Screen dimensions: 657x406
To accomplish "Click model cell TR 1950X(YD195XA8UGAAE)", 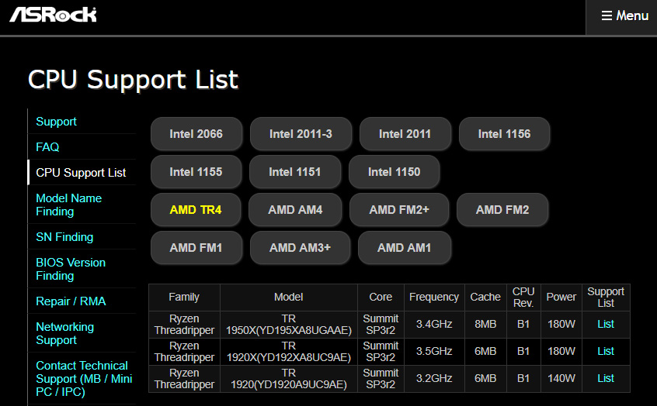I will coord(289,325).
